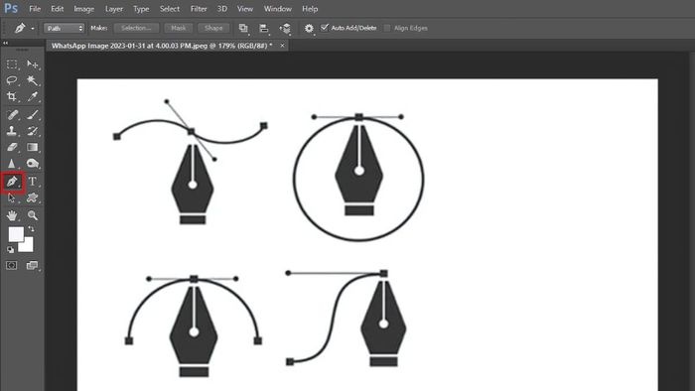The image size is (695, 391).
Task: Select the Eyedropper tool
Action: (x=33, y=96)
